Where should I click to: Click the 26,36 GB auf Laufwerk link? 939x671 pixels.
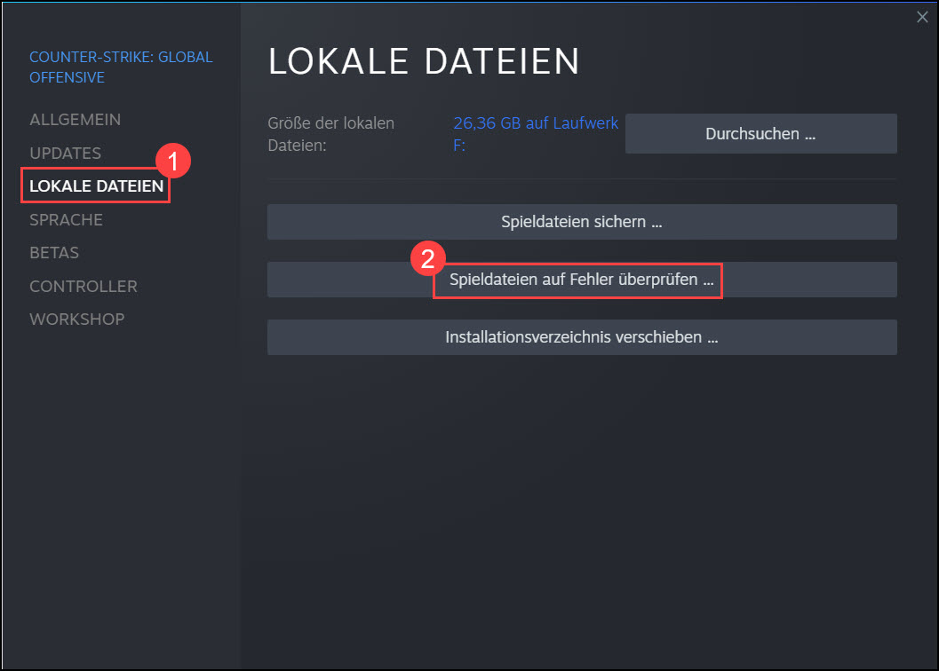[x=535, y=123]
